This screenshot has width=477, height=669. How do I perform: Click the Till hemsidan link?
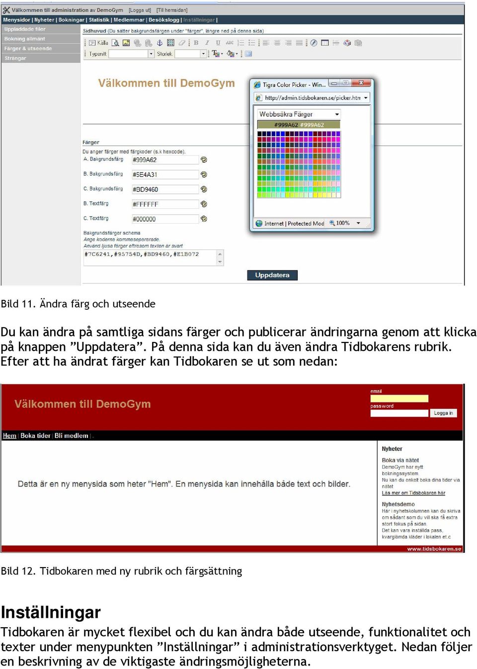click(172, 10)
